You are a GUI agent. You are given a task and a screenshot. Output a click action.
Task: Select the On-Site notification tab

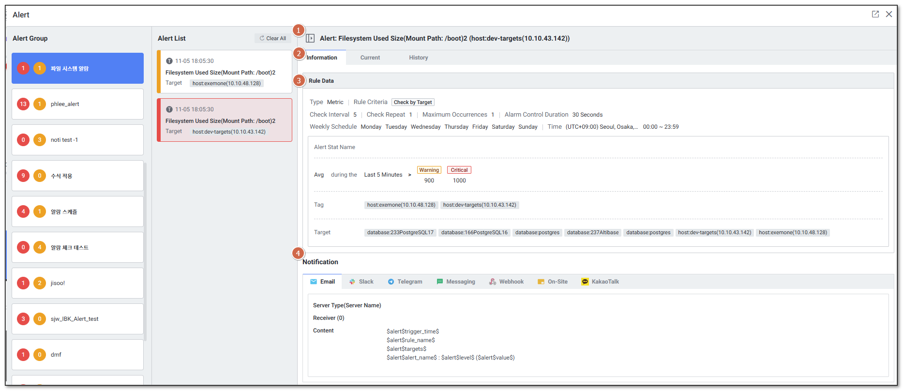(x=553, y=282)
